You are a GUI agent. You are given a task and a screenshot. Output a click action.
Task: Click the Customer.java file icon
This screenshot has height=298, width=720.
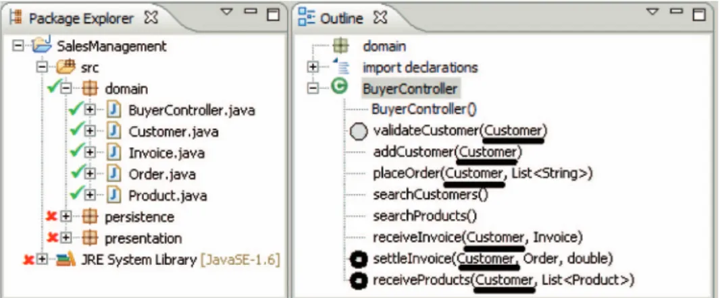113,132
